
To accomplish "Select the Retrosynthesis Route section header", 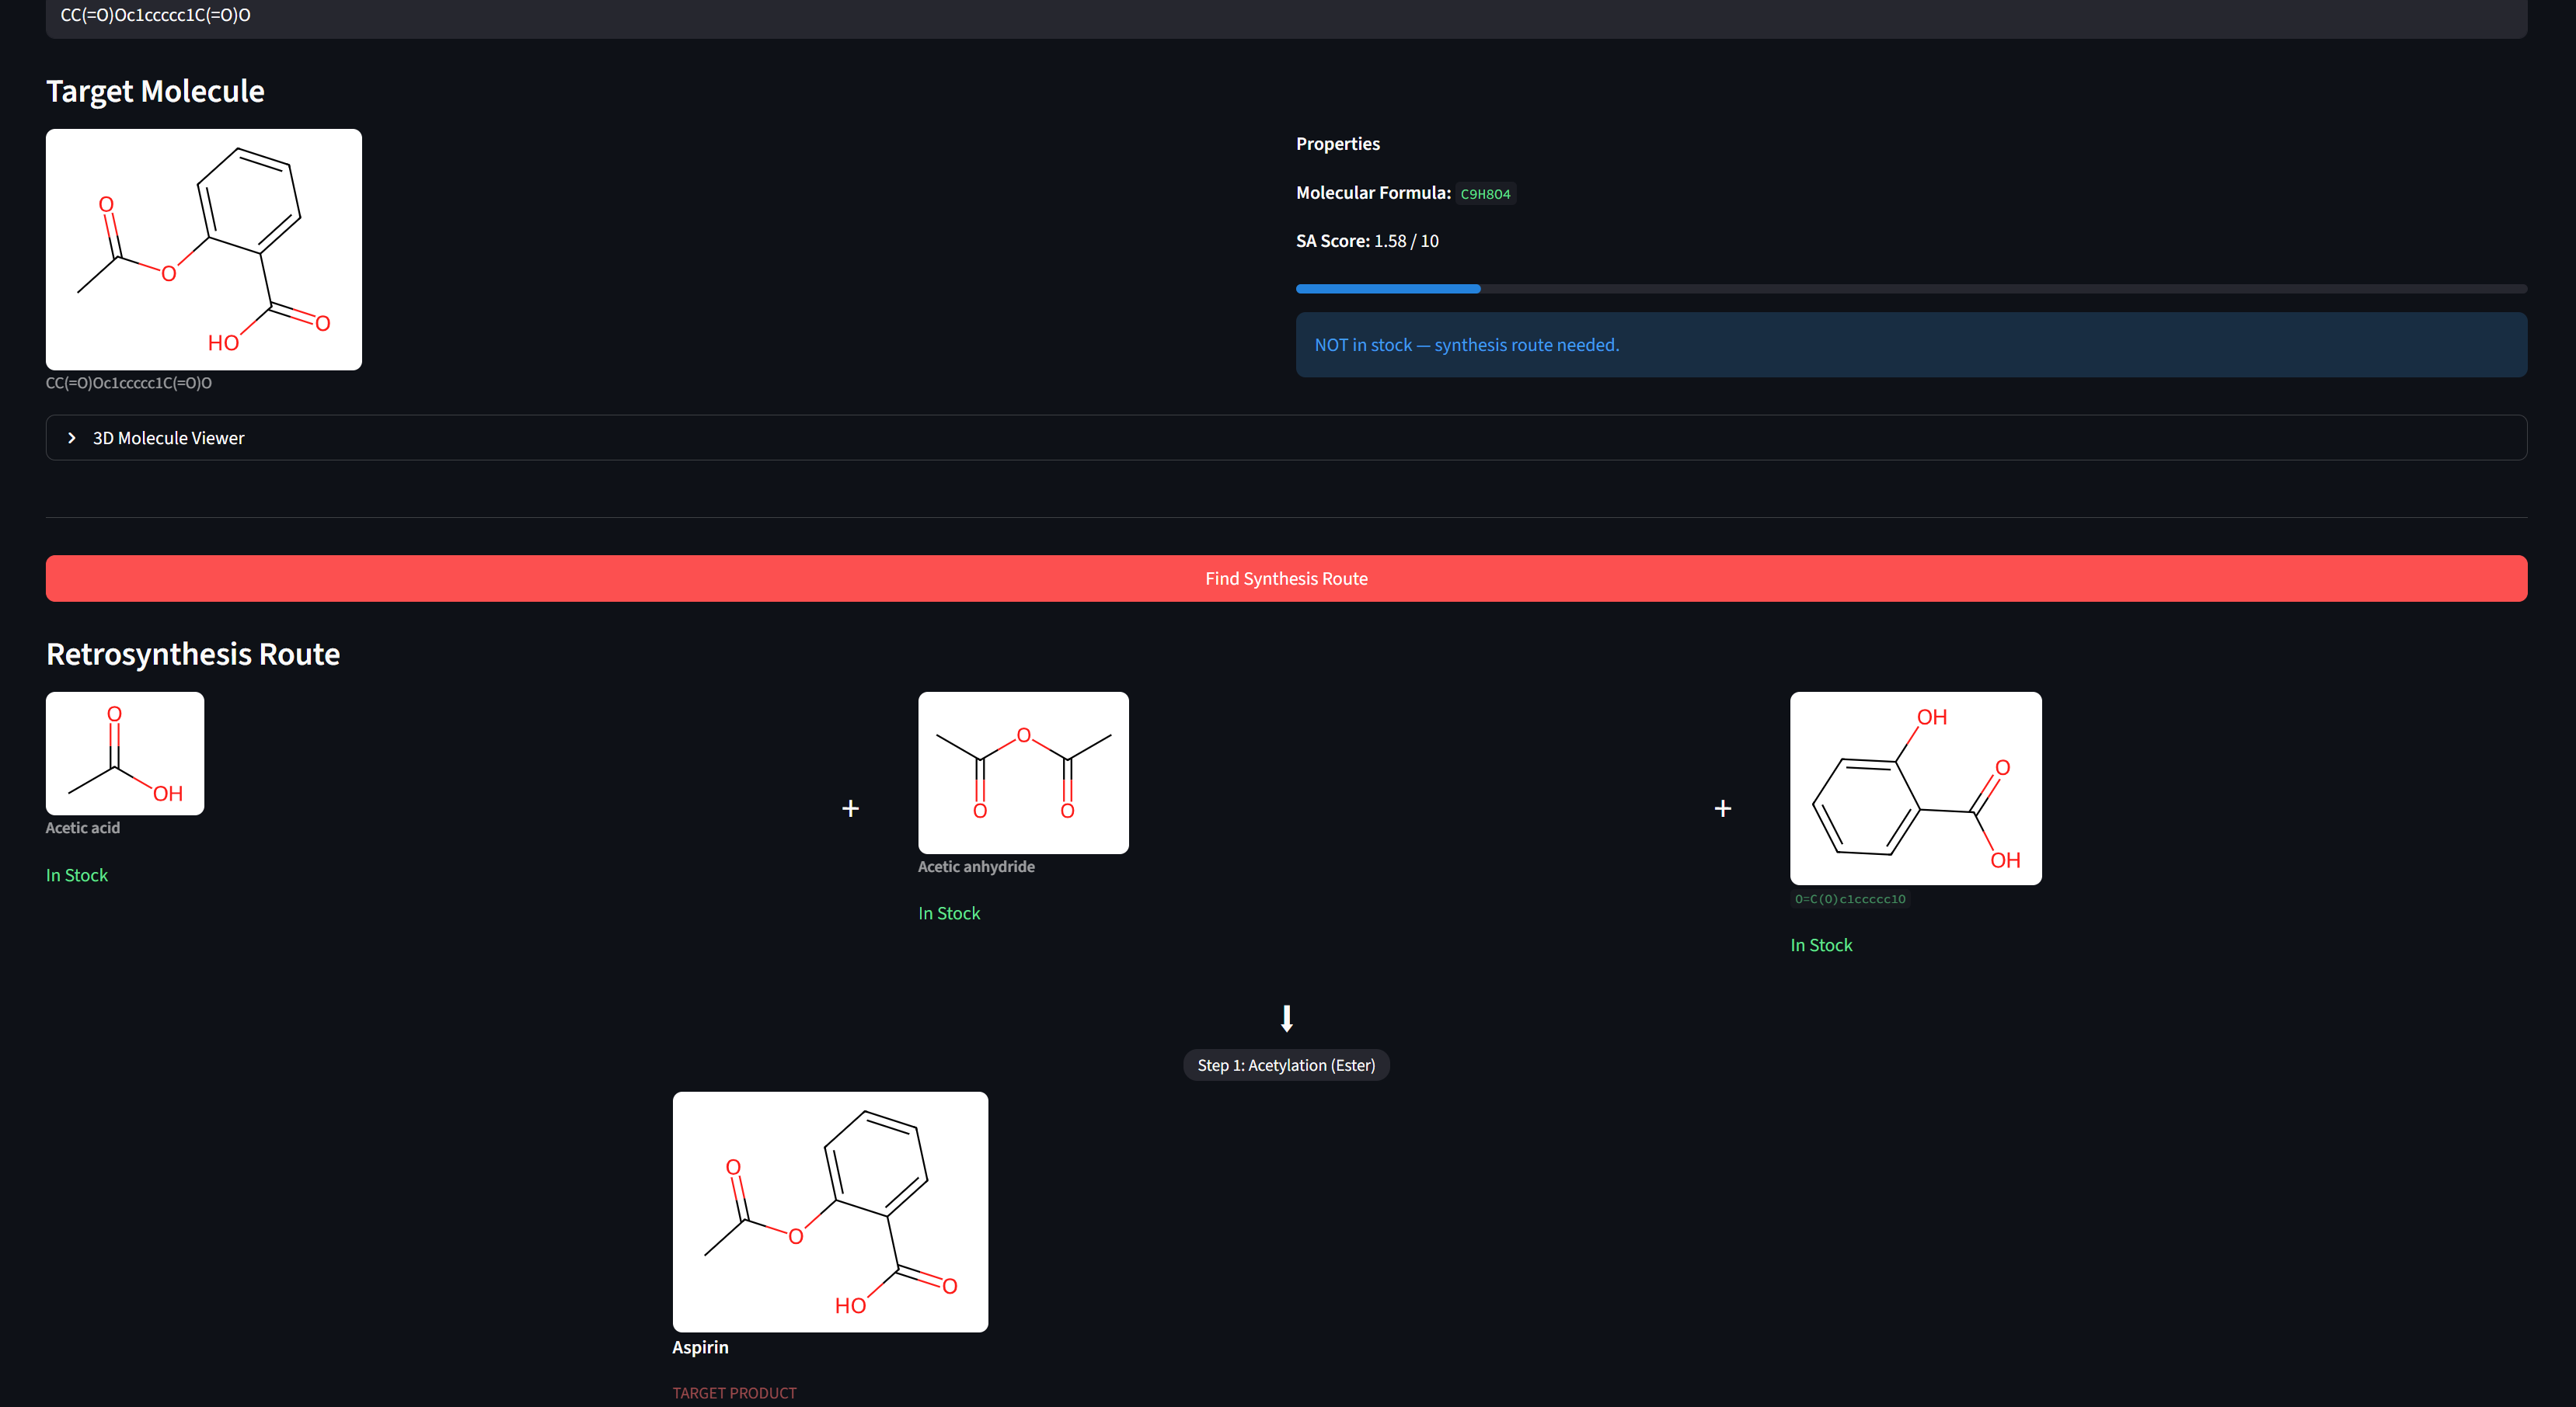I will click(x=192, y=654).
